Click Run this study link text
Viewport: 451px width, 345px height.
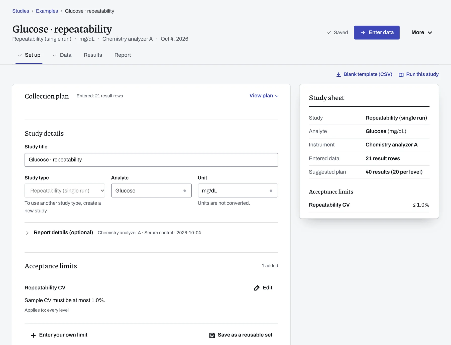coord(422,74)
